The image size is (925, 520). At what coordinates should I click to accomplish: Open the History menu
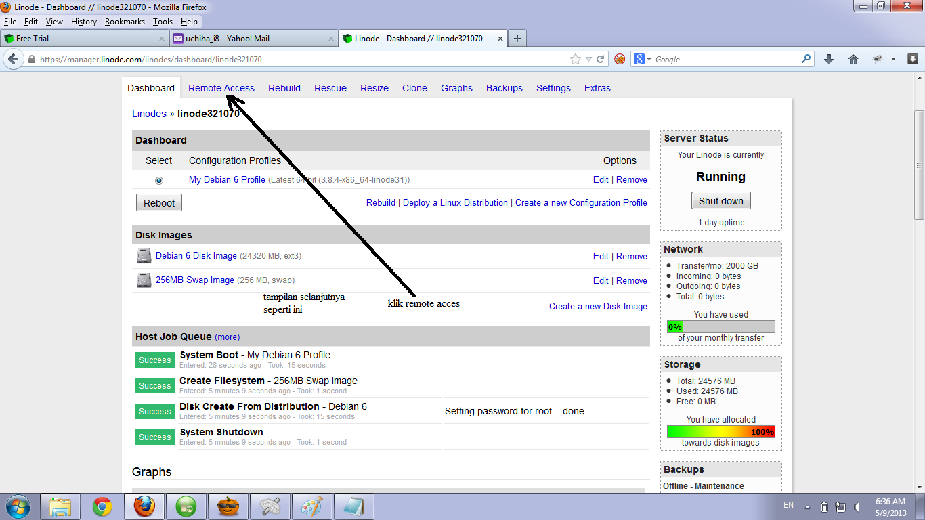click(x=84, y=22)
